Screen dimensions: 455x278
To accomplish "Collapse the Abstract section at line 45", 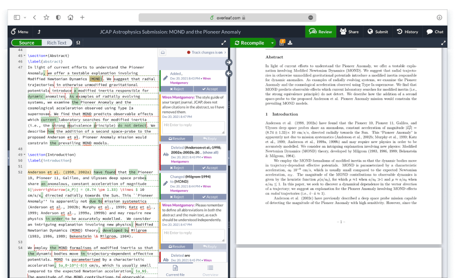I will coord(24,56).
